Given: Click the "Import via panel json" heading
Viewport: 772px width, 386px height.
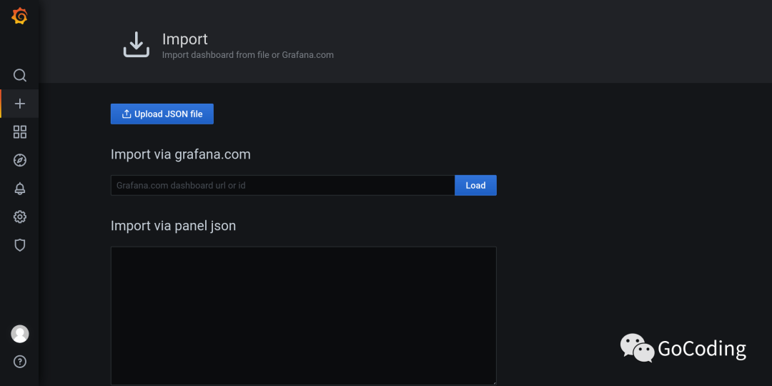Looking at the screenshot, I should tap(173, 226).
